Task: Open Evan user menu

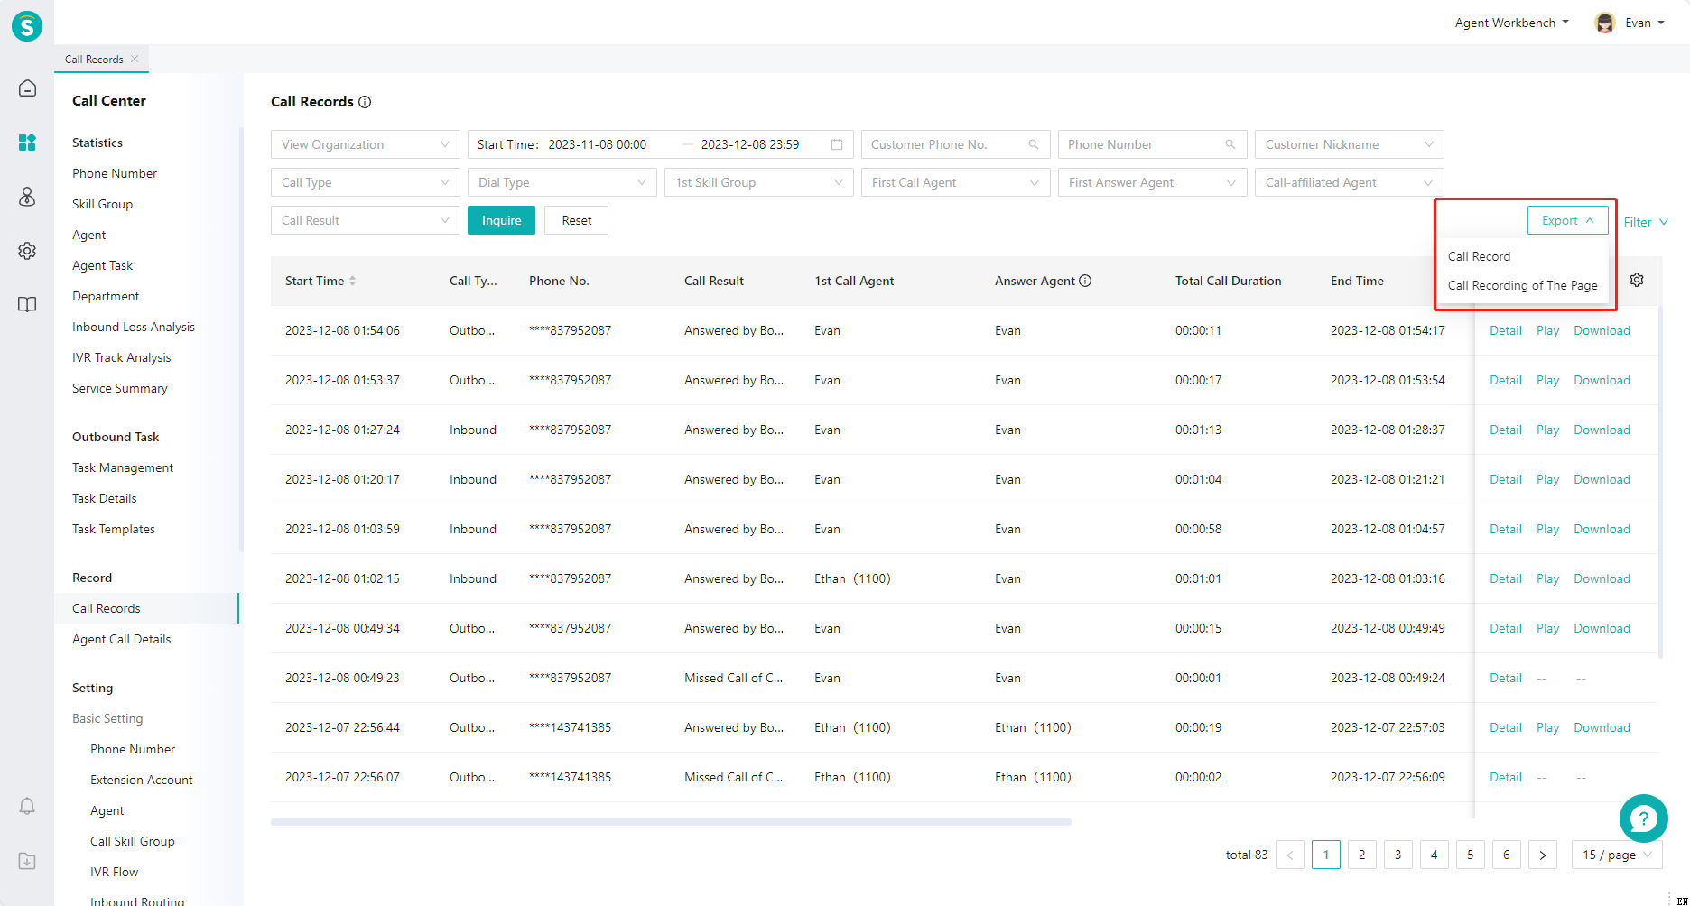Action: 1644,23
